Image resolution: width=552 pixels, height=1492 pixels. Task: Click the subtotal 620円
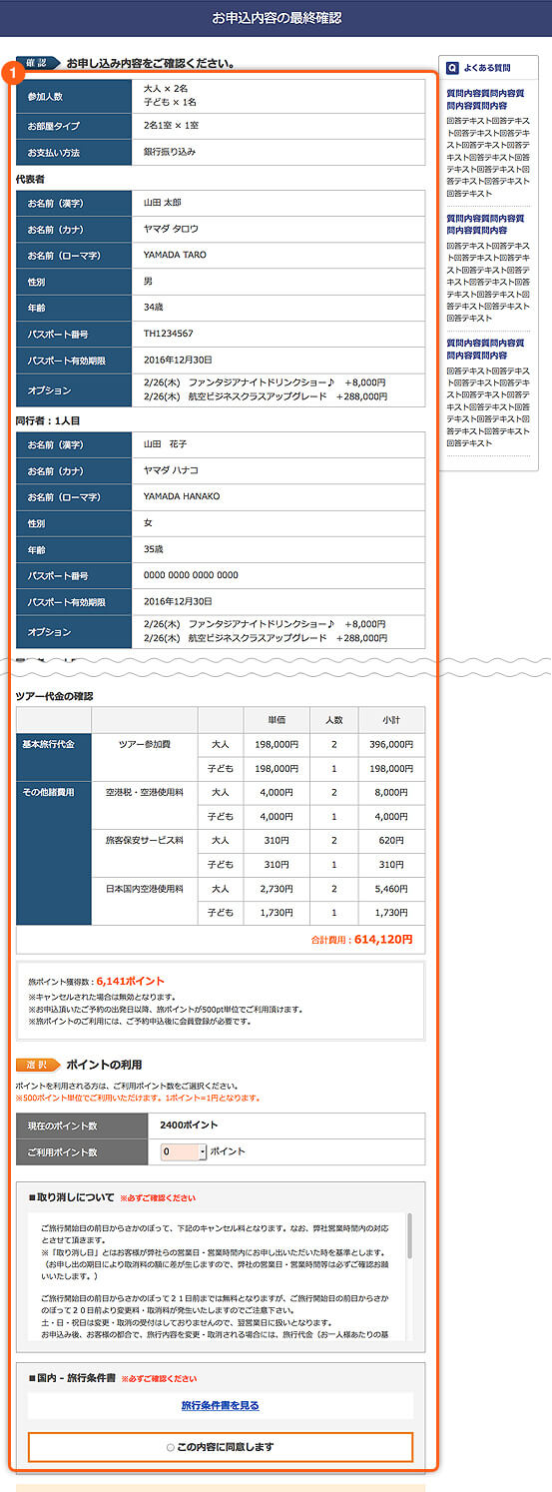(391, 841)
